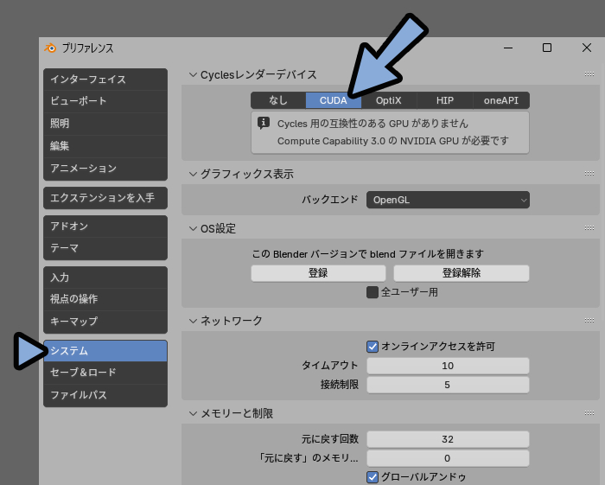
Task: Switch to the セーブ&ロード tab
Action: (x=105, y=373)
